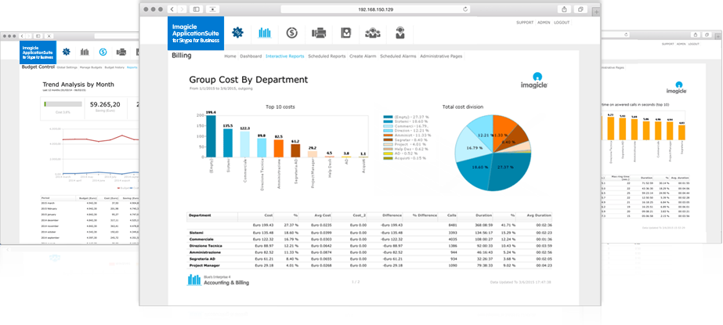Click the orange Amministrazione legend swatch
Screen dimensions: 723x325
[387, 135]
